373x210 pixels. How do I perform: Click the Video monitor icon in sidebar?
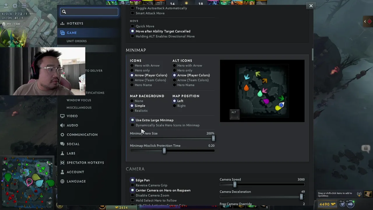[x=62, y=116]
